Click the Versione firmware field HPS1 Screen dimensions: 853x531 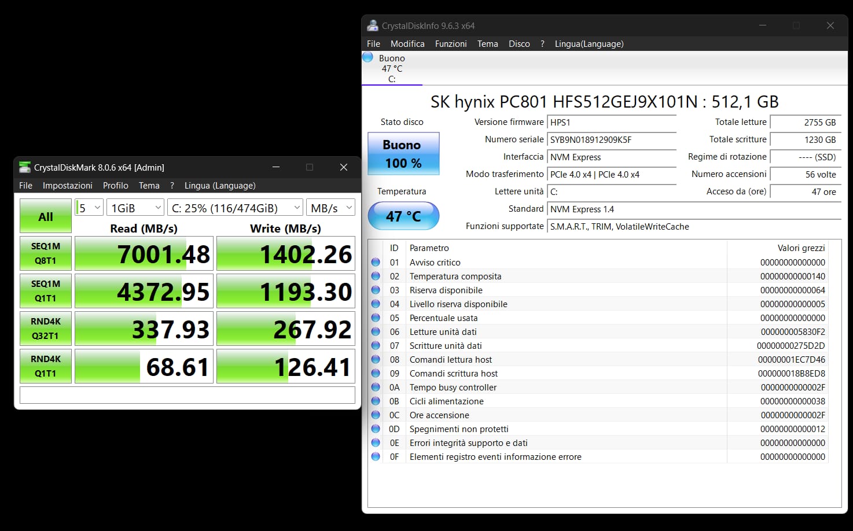[612, 122]
